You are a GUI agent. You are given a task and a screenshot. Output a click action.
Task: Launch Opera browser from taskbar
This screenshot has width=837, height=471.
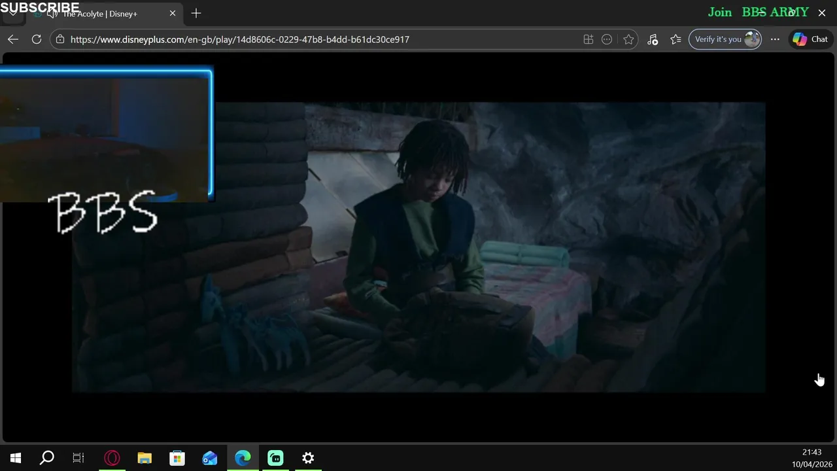pos(112,458)
